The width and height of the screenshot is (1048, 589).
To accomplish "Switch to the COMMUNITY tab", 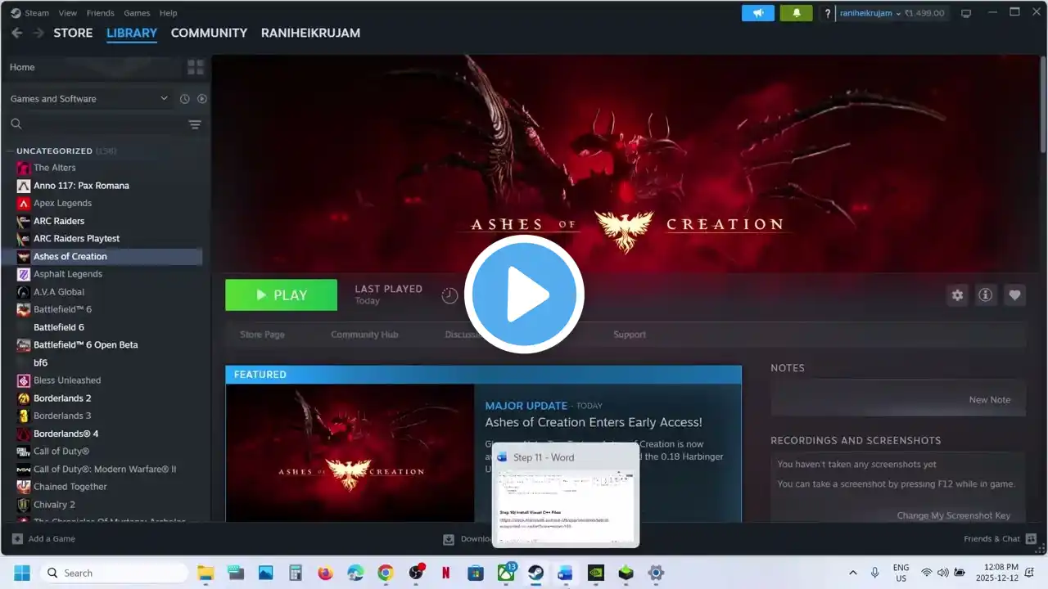I will pos(209,33).
